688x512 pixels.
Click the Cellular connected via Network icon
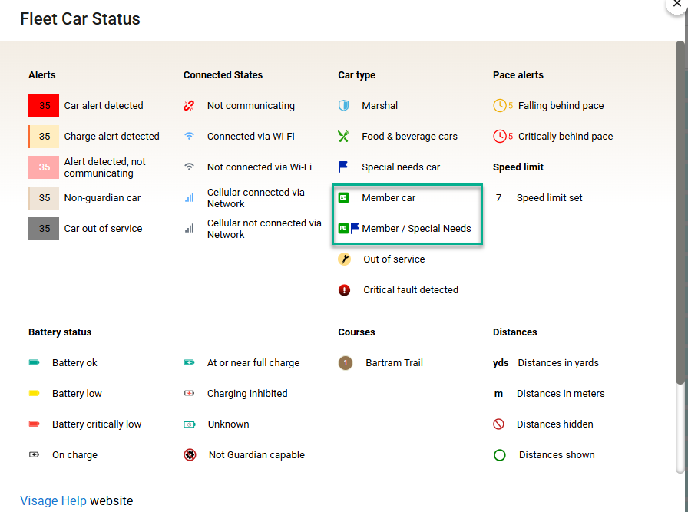pos(189,198)
